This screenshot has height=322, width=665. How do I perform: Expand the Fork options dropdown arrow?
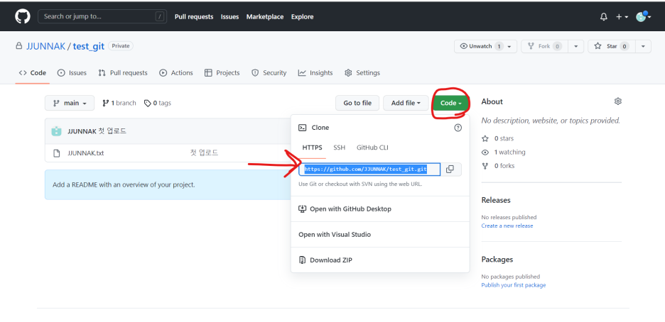click(575, 46)
